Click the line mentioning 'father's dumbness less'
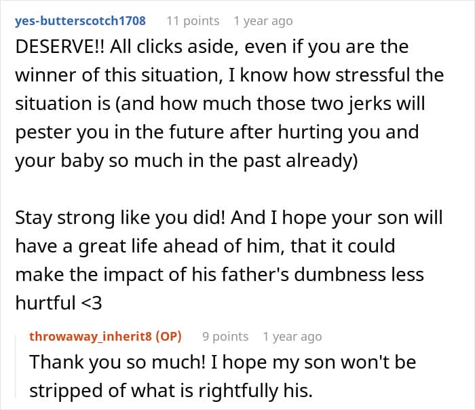Image resolution: width=475 pixels, height=410 pixels. pyautogui.click(x=219, y=274)
